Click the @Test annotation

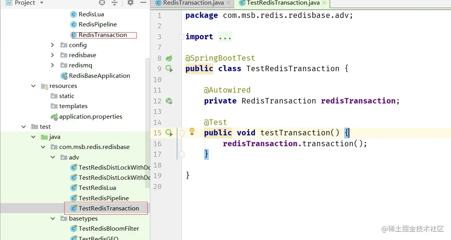[x=215, y=122]
